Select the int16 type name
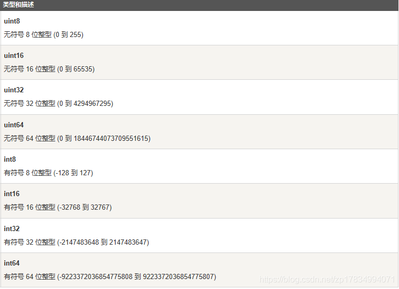Viewport: 399px width, 289px height. click(x=11, y=194)
